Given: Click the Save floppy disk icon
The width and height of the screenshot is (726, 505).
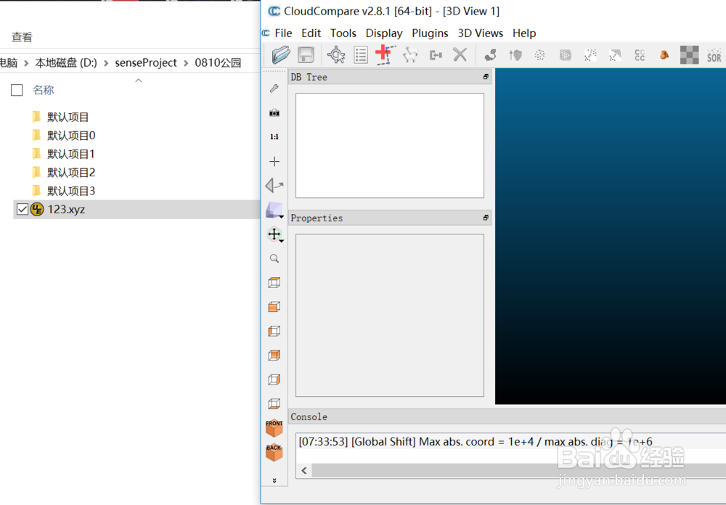Looking at the screenshot, I should pyautogui.click(x=306, y=55).
